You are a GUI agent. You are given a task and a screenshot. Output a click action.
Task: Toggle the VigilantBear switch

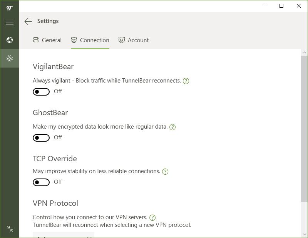pos(41,91)
